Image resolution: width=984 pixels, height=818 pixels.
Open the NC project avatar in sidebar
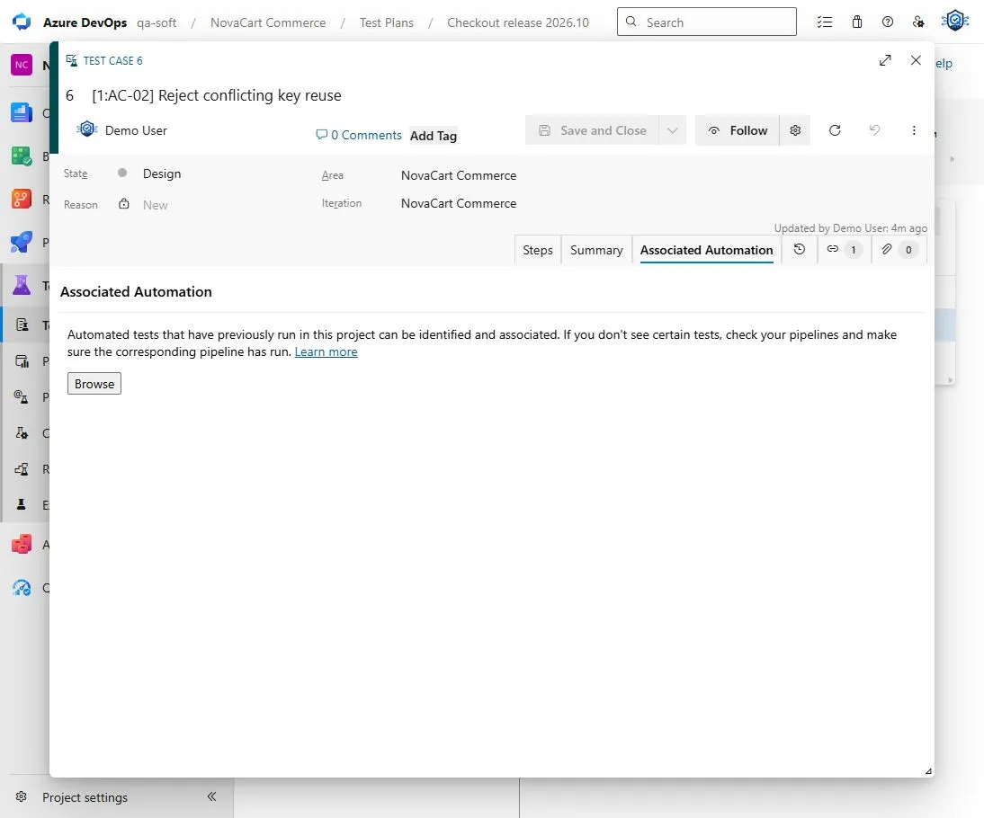[x=22, y=65]
